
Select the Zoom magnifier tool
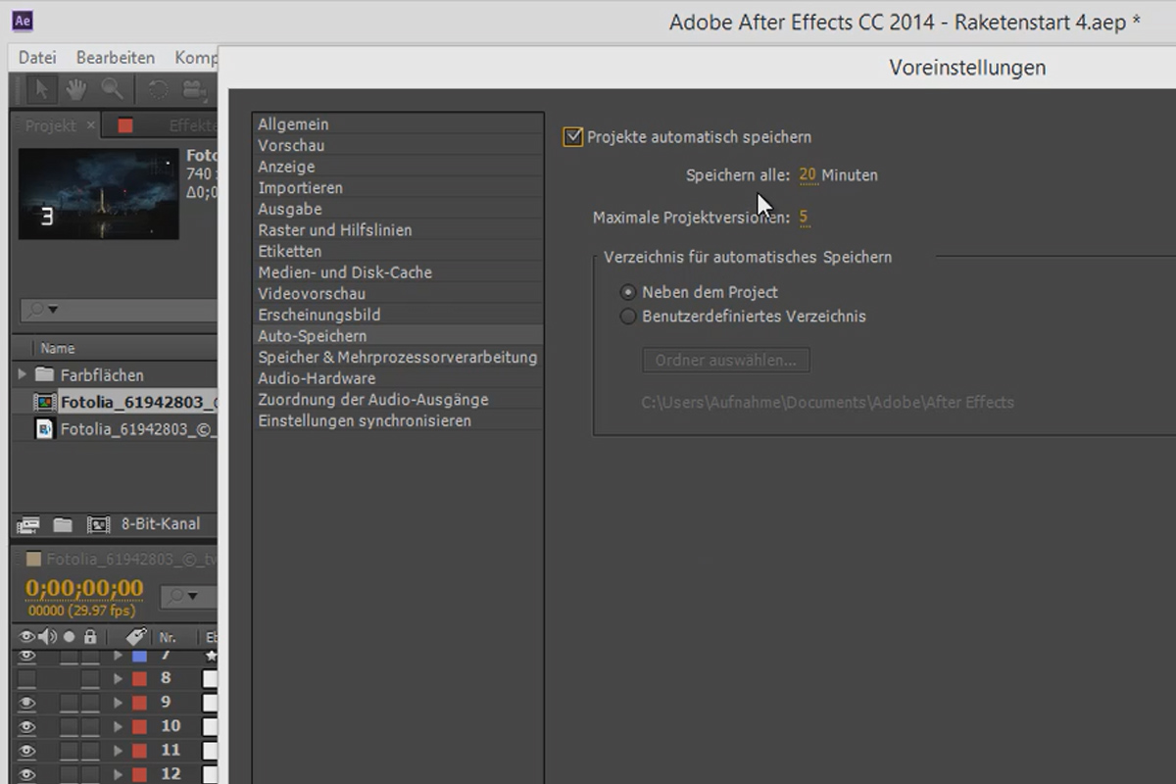[113, 89]
